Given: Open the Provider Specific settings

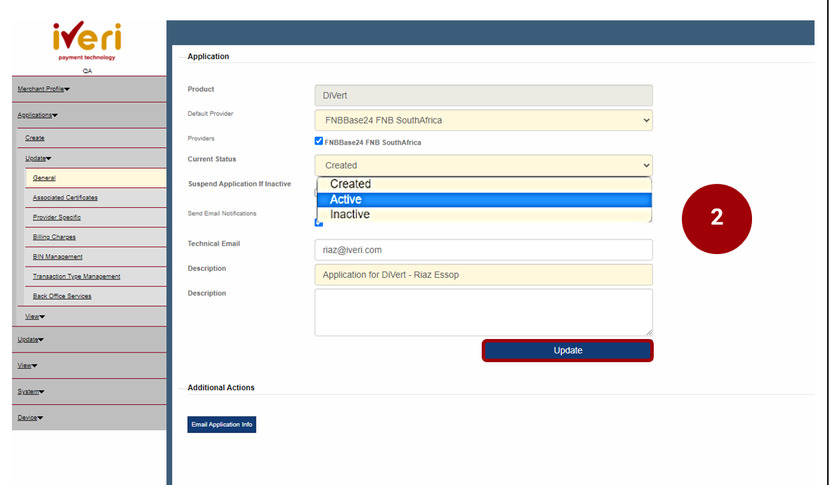Looking at the screenshot, I should [57, 218].
